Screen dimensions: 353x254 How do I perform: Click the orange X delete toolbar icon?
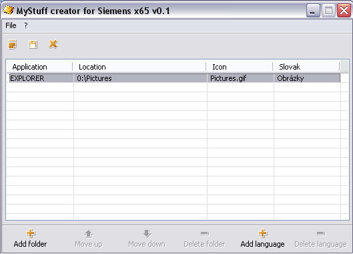tap(53, 44)
